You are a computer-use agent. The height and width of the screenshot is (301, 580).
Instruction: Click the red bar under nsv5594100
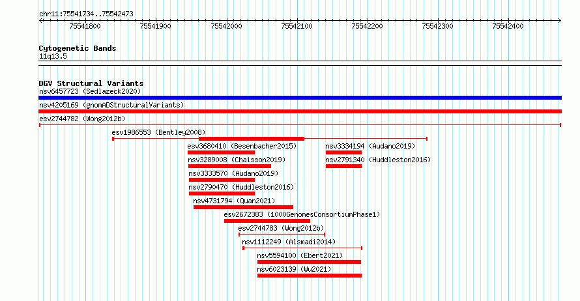click(310, 262)
